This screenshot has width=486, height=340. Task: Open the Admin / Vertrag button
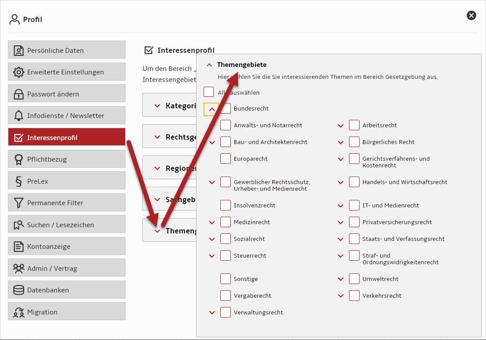tap(67, 268)
